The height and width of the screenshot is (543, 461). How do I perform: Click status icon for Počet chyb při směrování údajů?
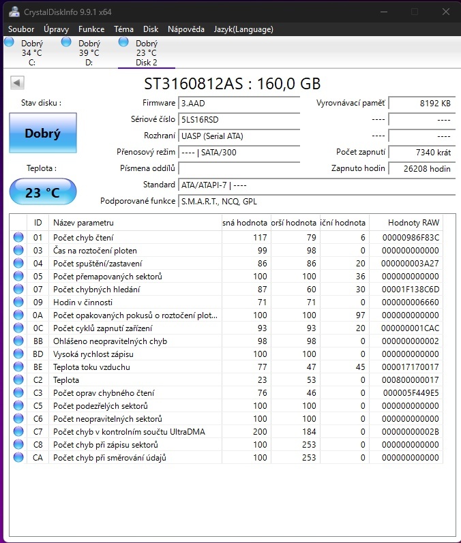(x=18, y=457)
